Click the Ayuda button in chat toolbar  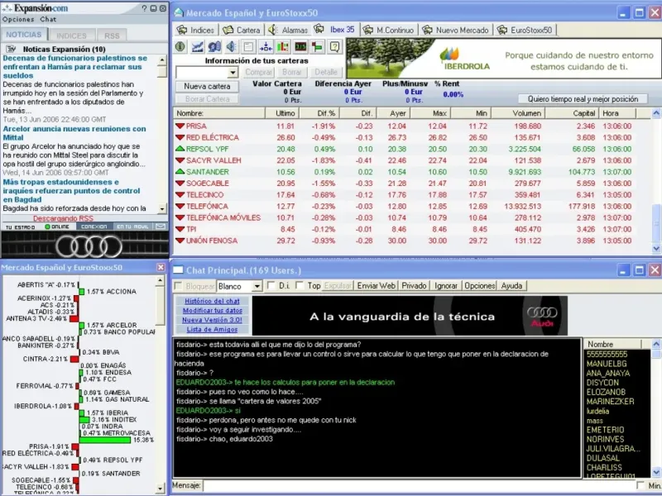tap(511, 285)
